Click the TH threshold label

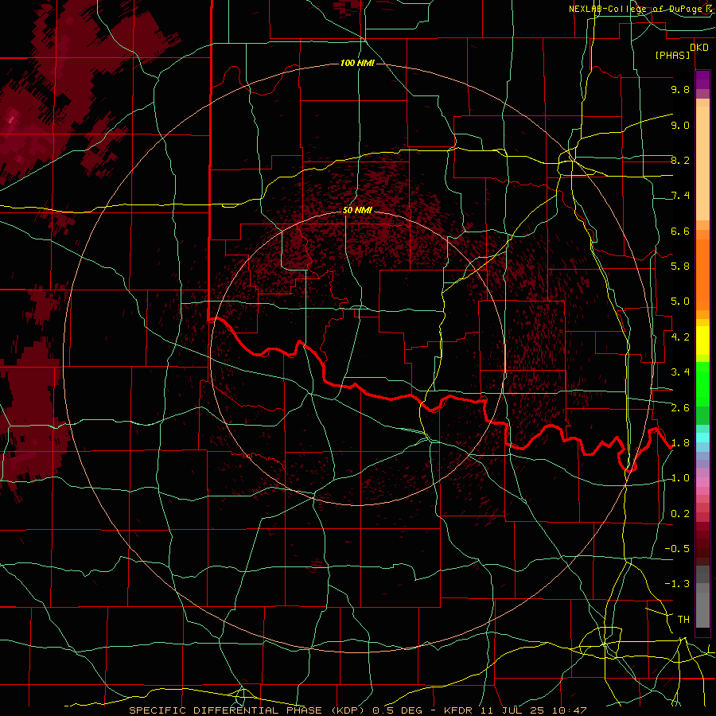(x=683, y=620)
